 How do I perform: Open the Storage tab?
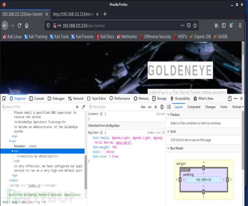coord(160,99)
